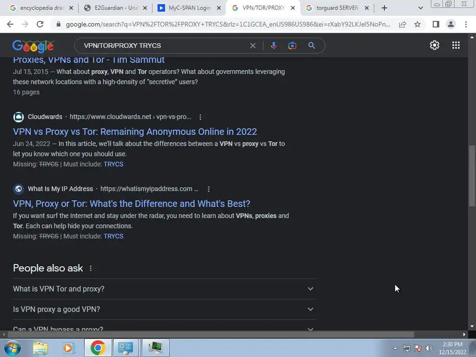Expand 'Is VPN proxy a good VPN?'

164,309
